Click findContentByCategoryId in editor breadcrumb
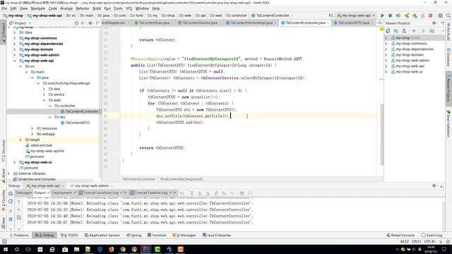This screenshot has width=452, height=254. pos(182,179)
